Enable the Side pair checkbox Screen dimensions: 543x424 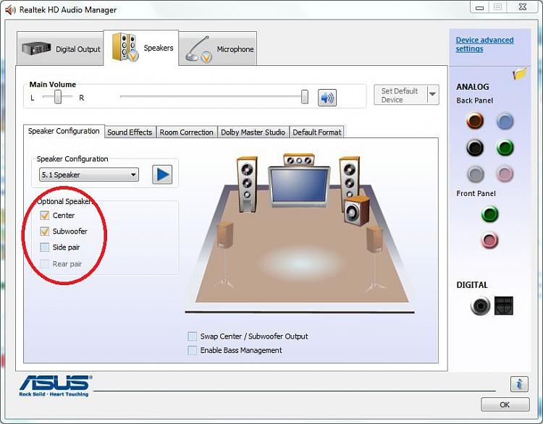[45, 247]
